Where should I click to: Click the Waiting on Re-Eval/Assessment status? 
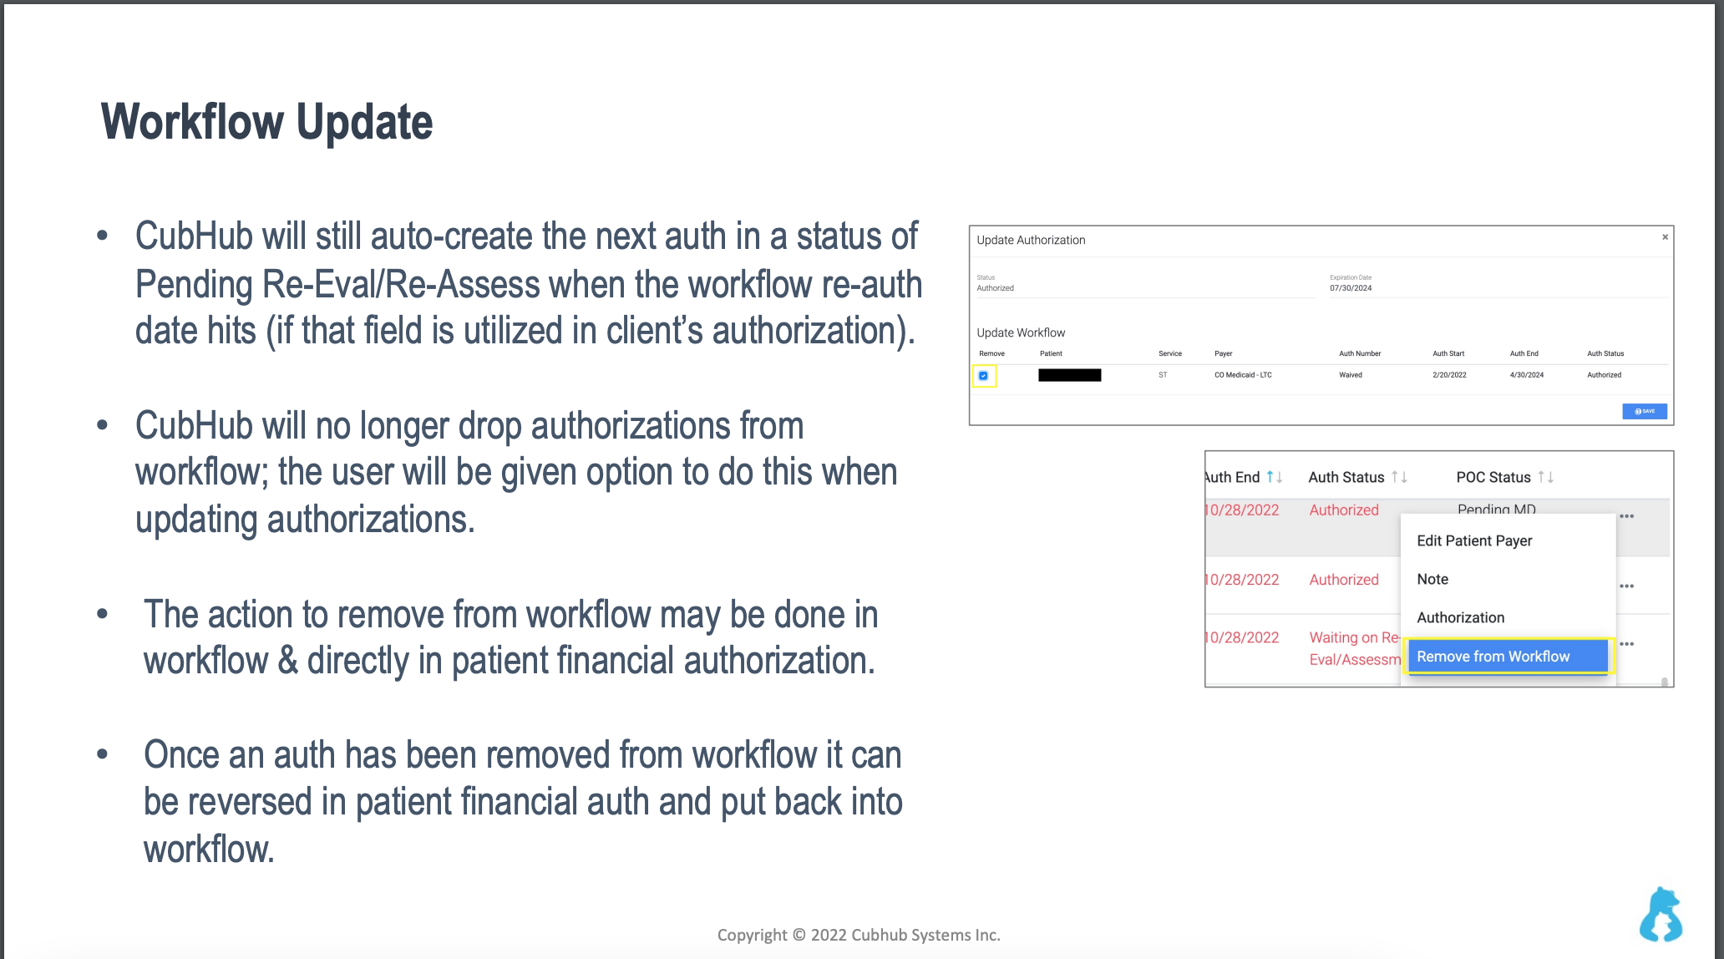pos(1355,648)
